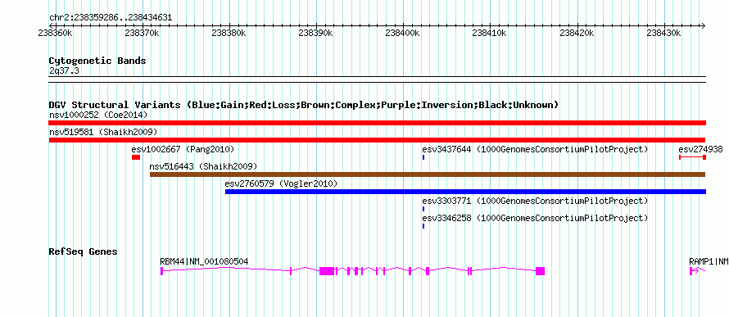The image size is (729, 317).
Task: Click the 238360k ruler tick label
Action: coord(56,34)
